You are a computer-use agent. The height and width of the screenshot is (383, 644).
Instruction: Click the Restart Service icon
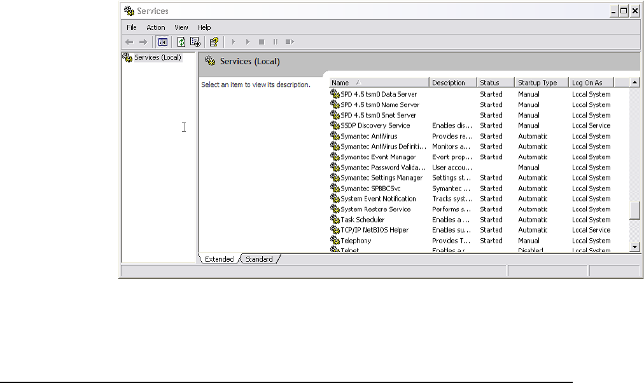[x=290, y=42]
